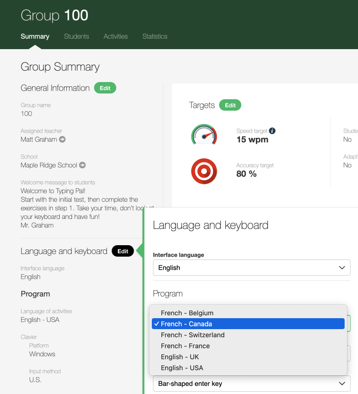Click the 'Language and keyboard' panel title

point(211,226)
